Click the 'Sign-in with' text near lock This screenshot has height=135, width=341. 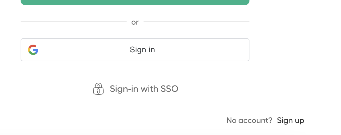click(134, 89)
